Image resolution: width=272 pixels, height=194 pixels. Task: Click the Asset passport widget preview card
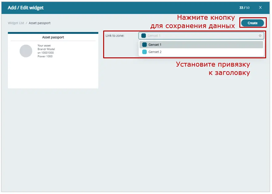53,60
